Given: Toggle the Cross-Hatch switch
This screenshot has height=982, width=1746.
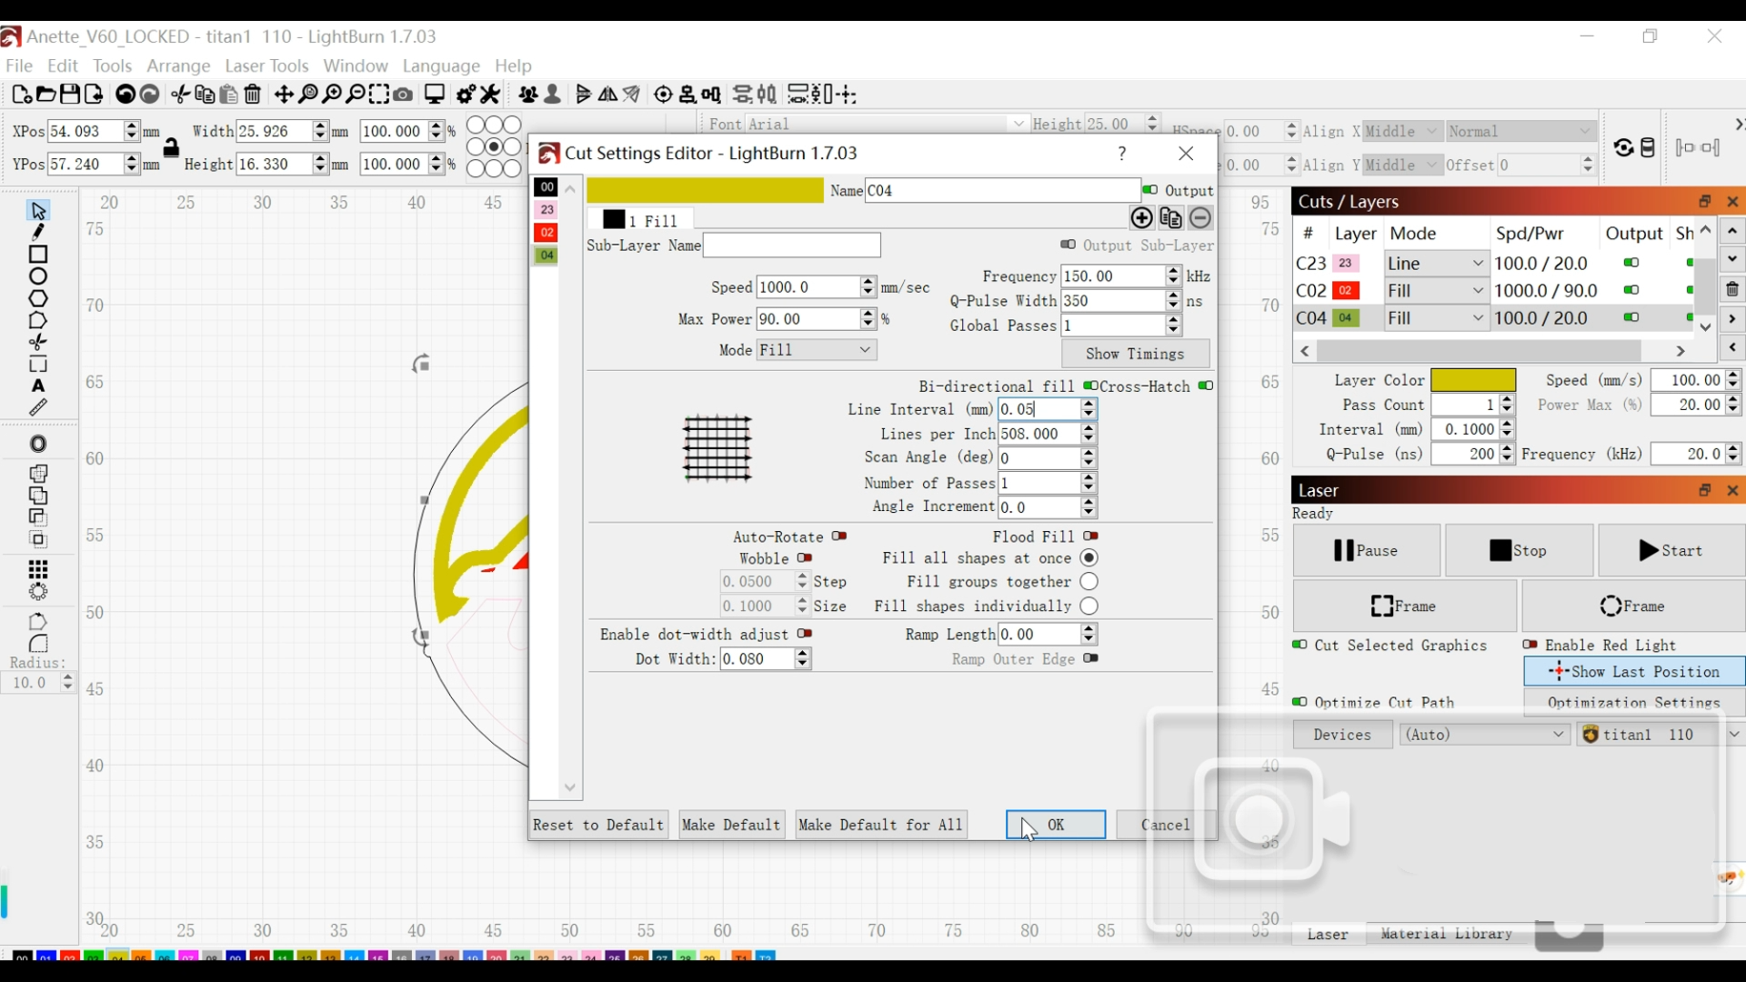Looking at the screenshot, I should [x=1206, y=386].
